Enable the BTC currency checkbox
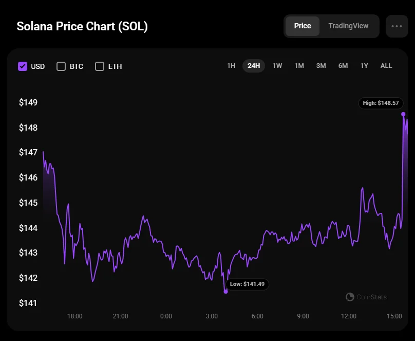 (61, 66)
